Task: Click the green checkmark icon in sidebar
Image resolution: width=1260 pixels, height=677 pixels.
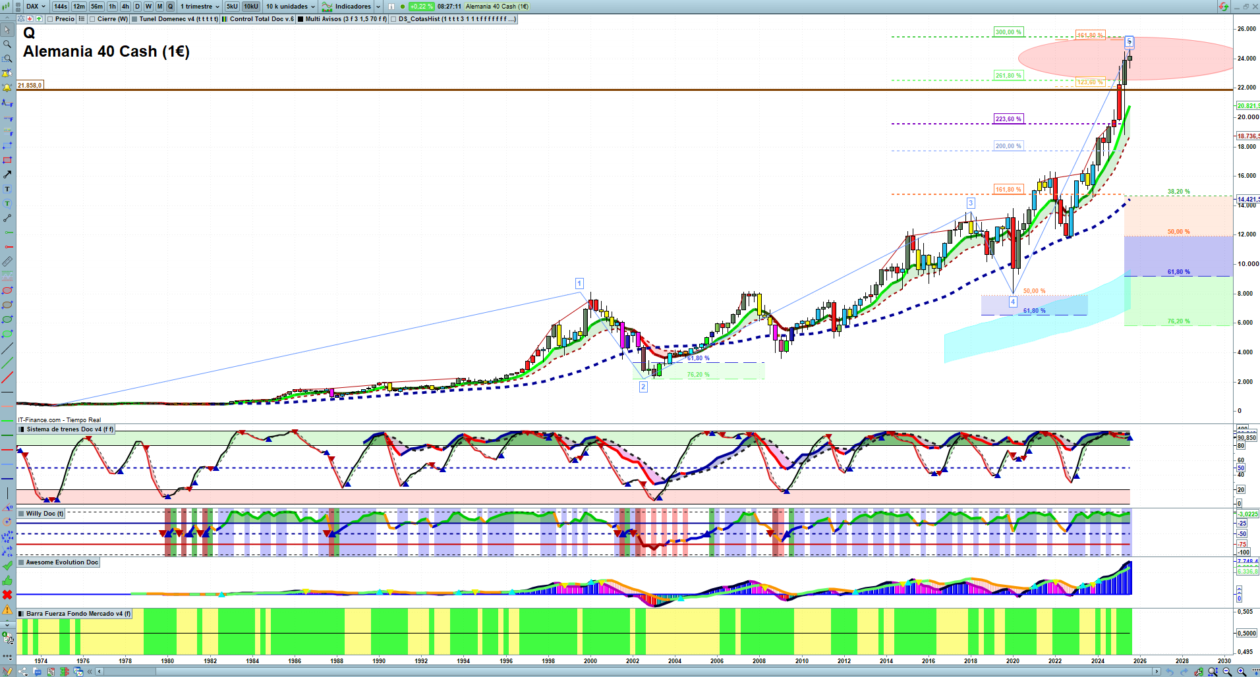Action: coord(7,566)
